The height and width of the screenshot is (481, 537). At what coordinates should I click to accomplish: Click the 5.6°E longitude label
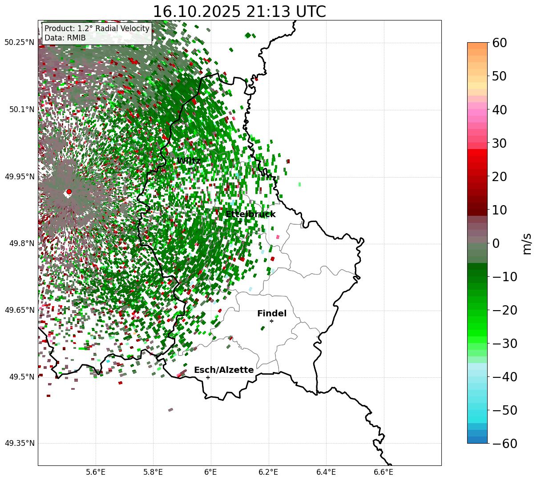(96, 472)
